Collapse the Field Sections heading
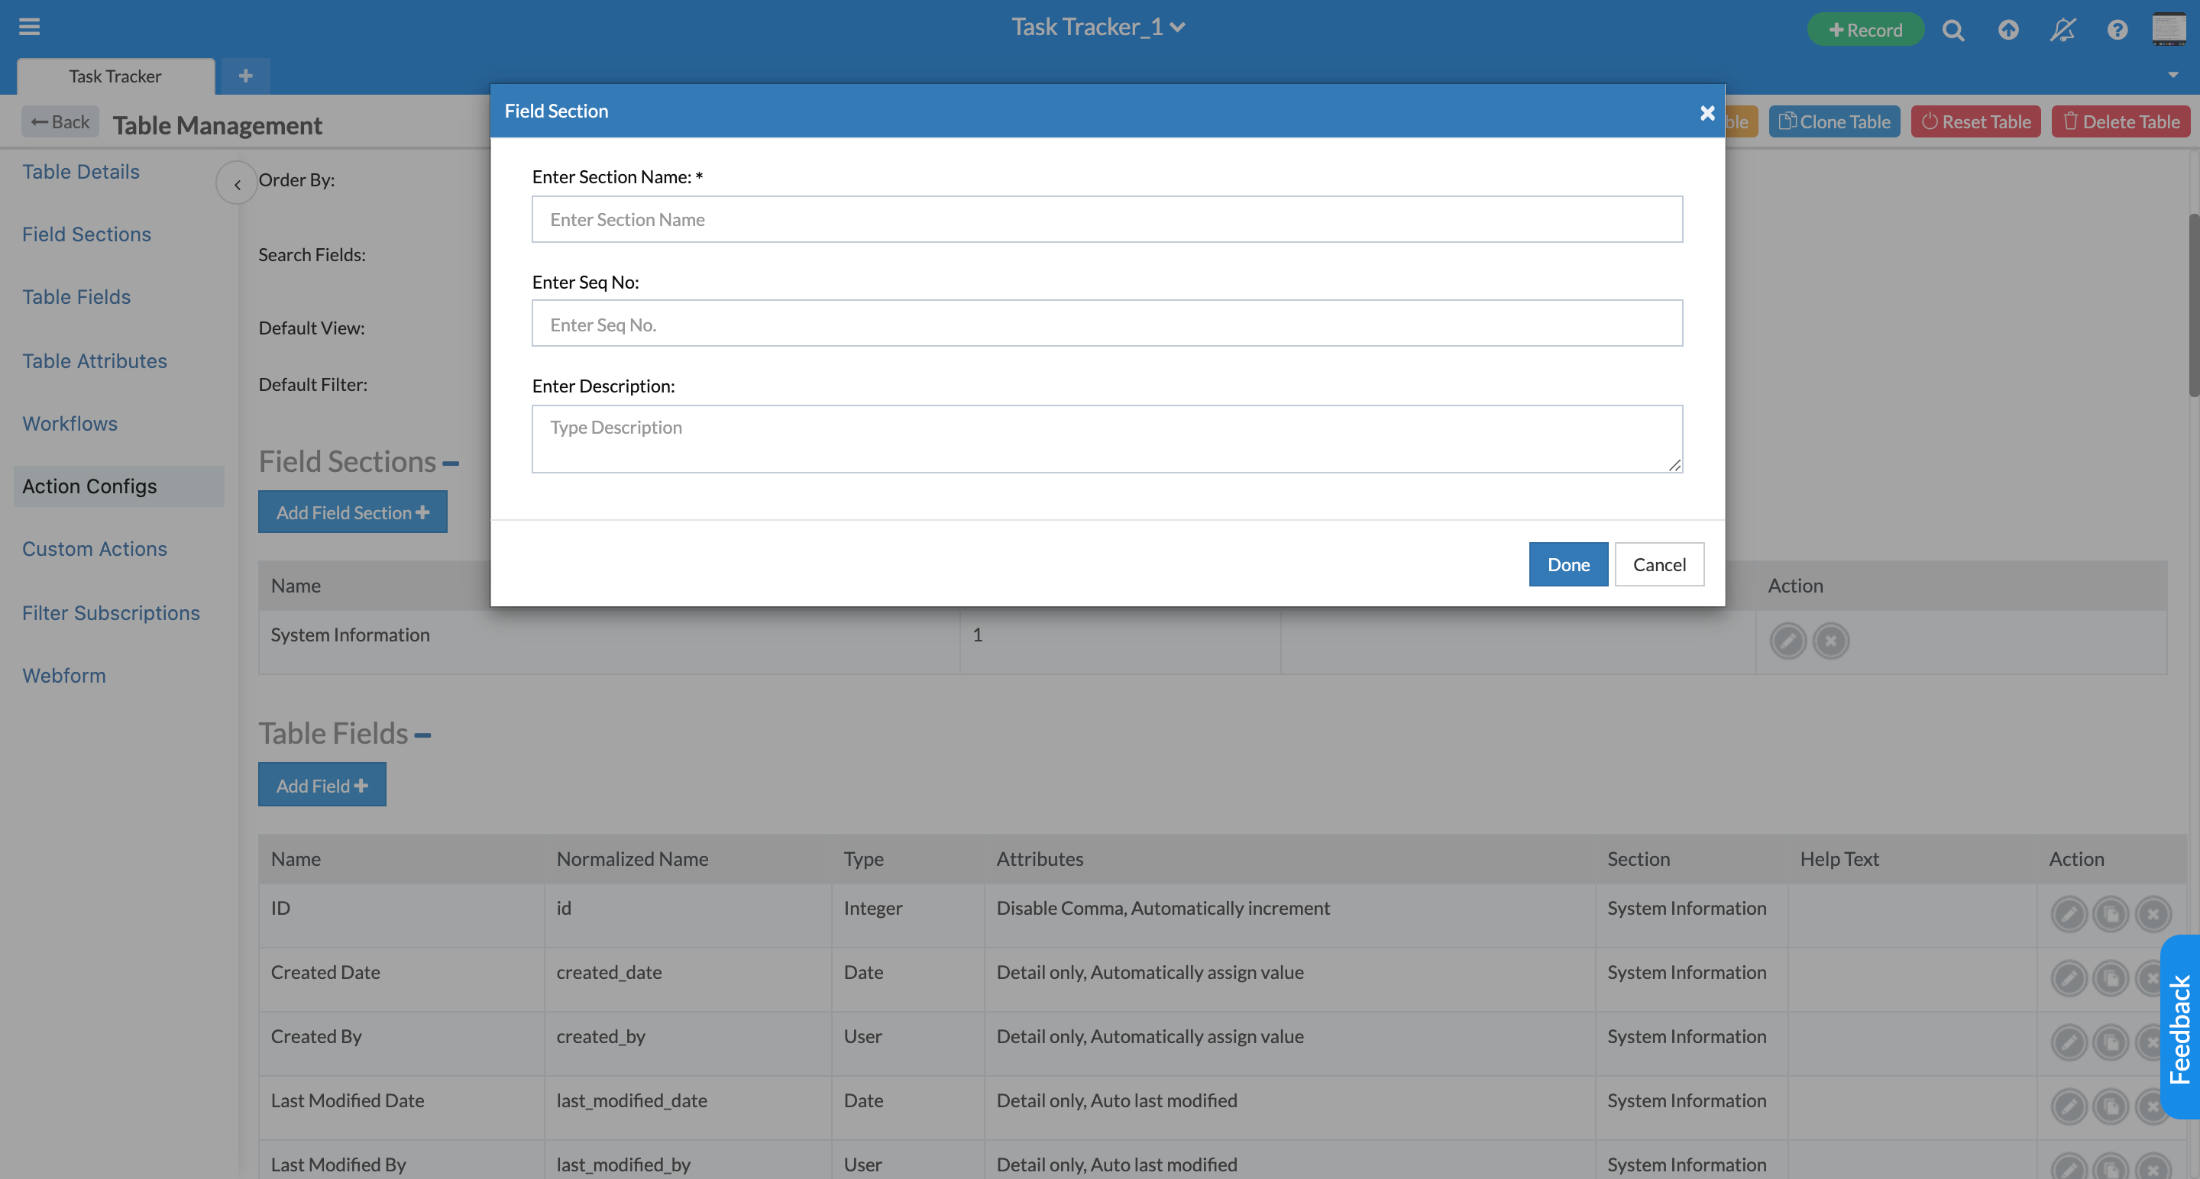The width and height of the screenshot is (2200, 1179). (x=451, y=464)
